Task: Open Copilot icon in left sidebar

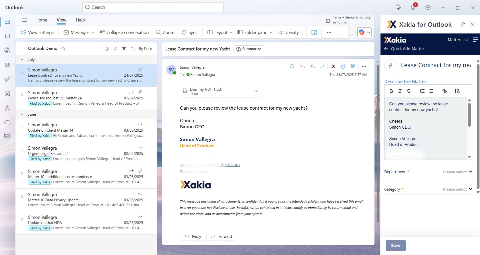Action: coord(7,50)
